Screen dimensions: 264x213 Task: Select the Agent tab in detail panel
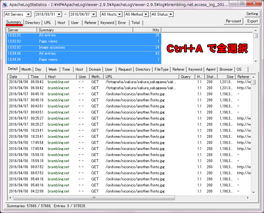tap(211, 69)
